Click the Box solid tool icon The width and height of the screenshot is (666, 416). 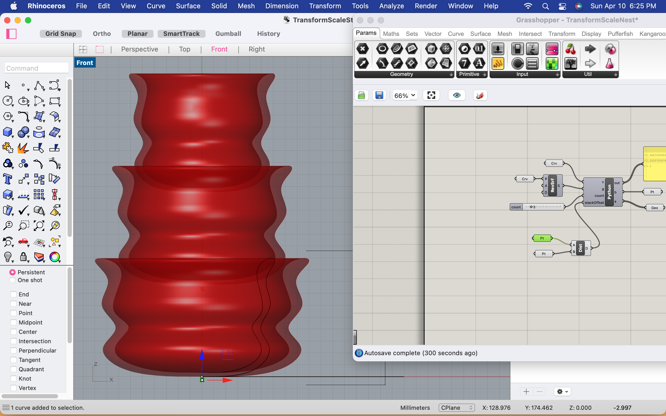pyautogui.click(x=8, y=132)
